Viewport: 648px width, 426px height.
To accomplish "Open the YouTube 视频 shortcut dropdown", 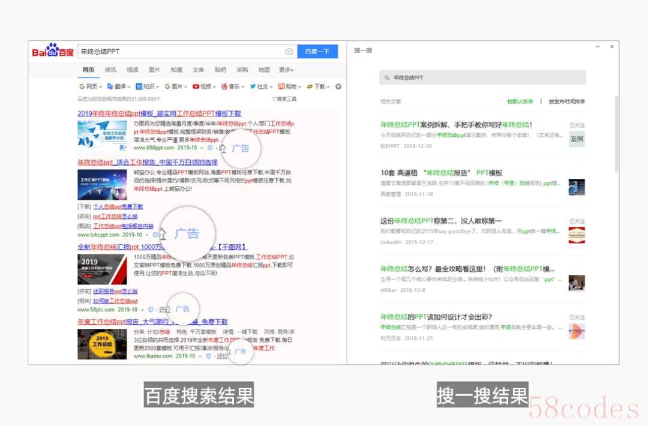I will coord(204,86).
